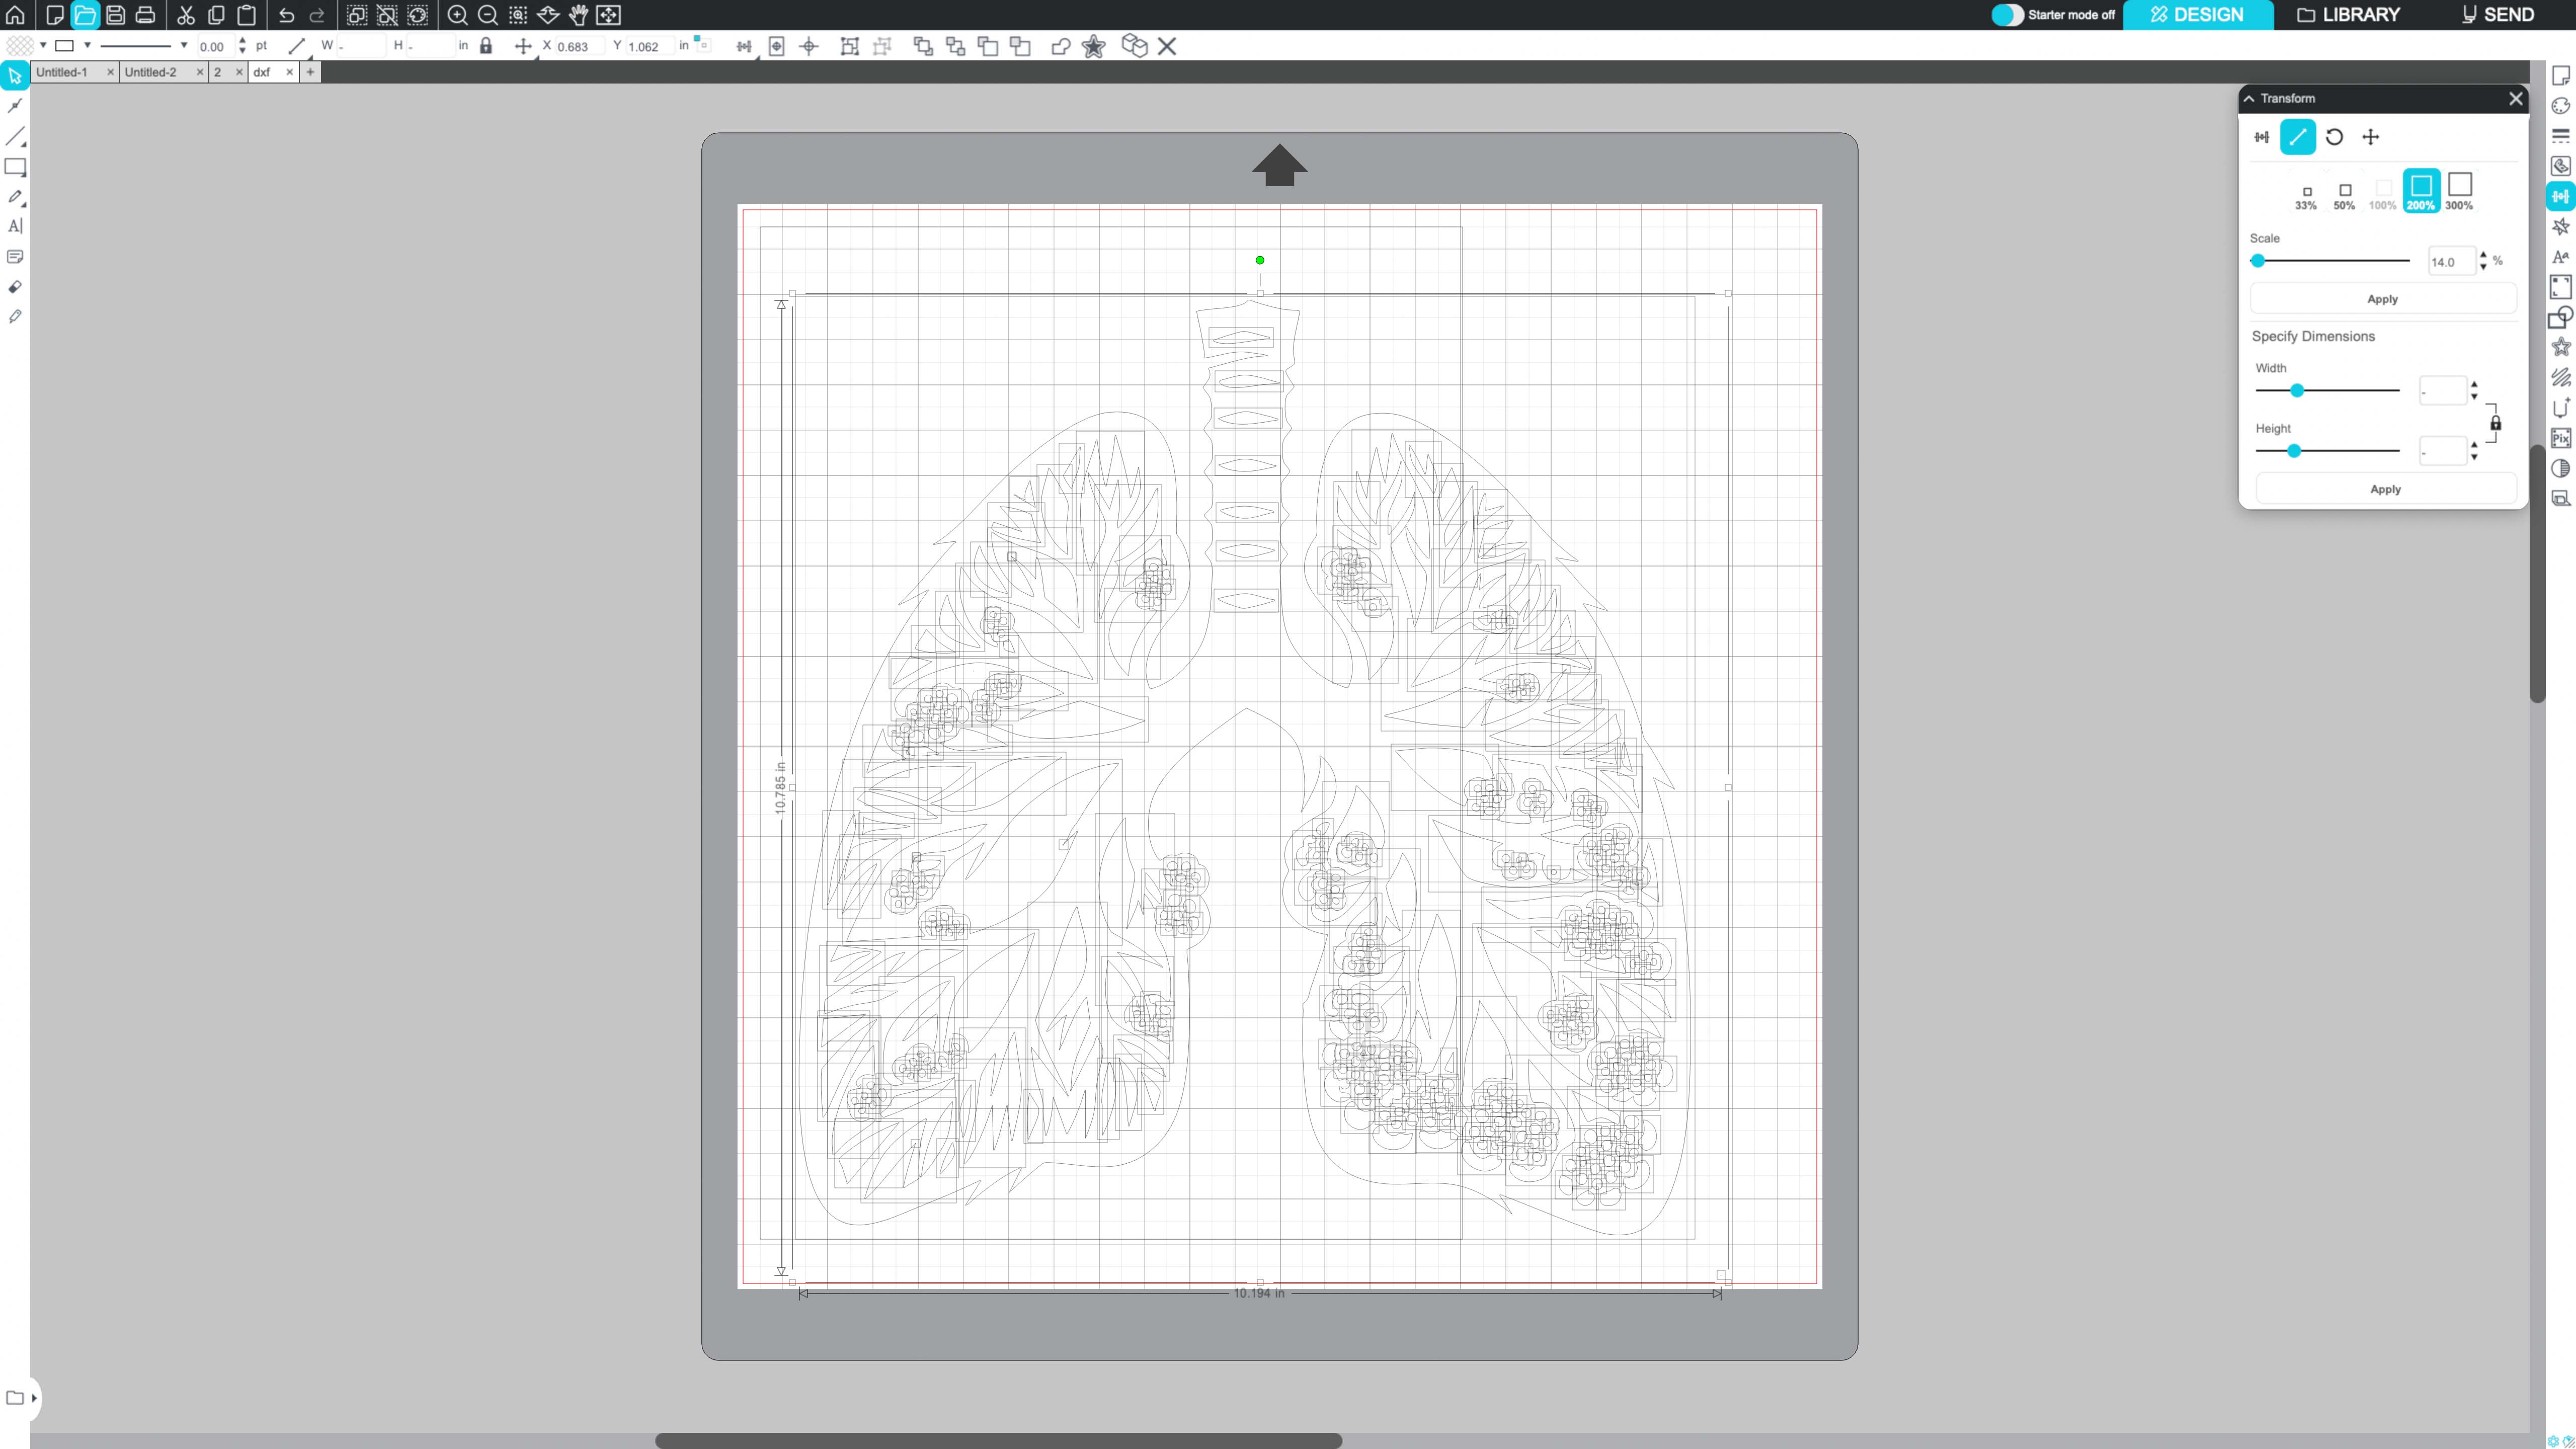
Task: Expand the library folder flyout arrow
Action: tap(34, 1398)
